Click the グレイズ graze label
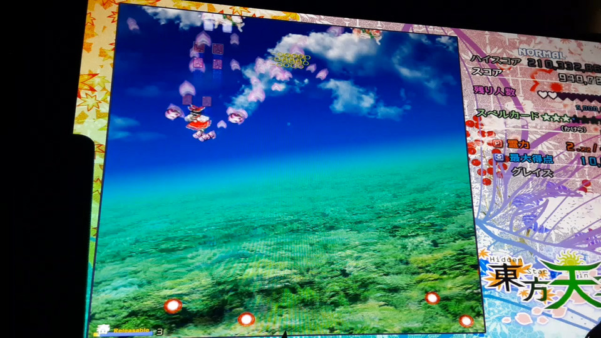Image resolution: width=601 pixels, height=338 pixels. click(532, 173)
